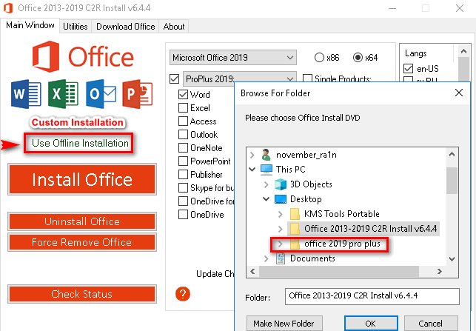Expand the office 2019 pro plus folder node
Screen dimensions: 476x331
[x=281, y=244]
